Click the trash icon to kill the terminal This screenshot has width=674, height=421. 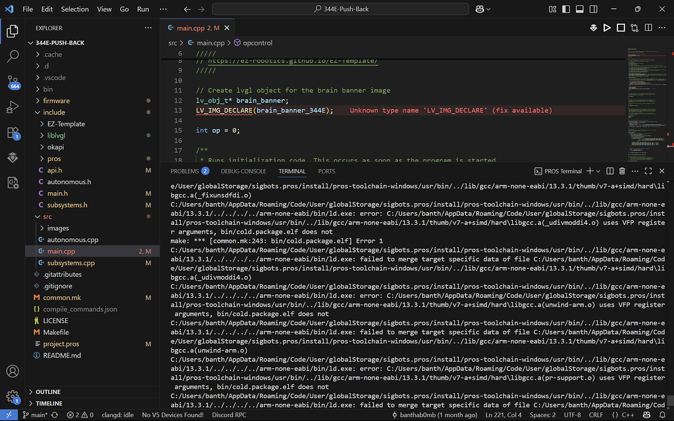click(622, 171)
